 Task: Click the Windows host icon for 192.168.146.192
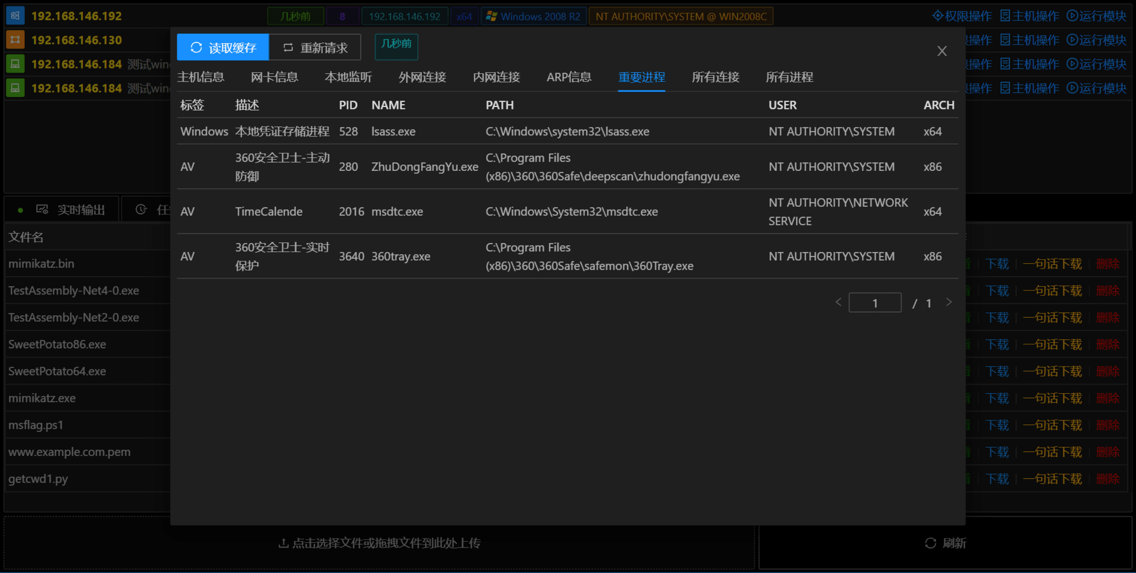(15, 16)
